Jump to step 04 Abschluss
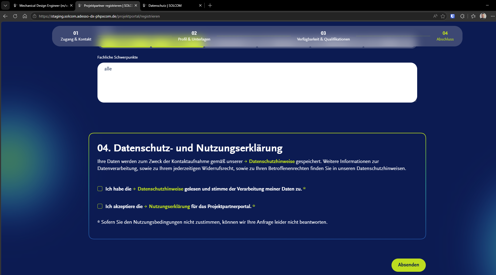 [x=445, y=36]
